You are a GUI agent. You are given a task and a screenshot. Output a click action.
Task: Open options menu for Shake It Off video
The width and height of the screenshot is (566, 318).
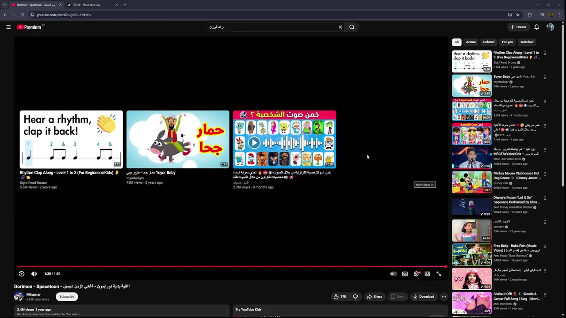(x=545, y=295)
